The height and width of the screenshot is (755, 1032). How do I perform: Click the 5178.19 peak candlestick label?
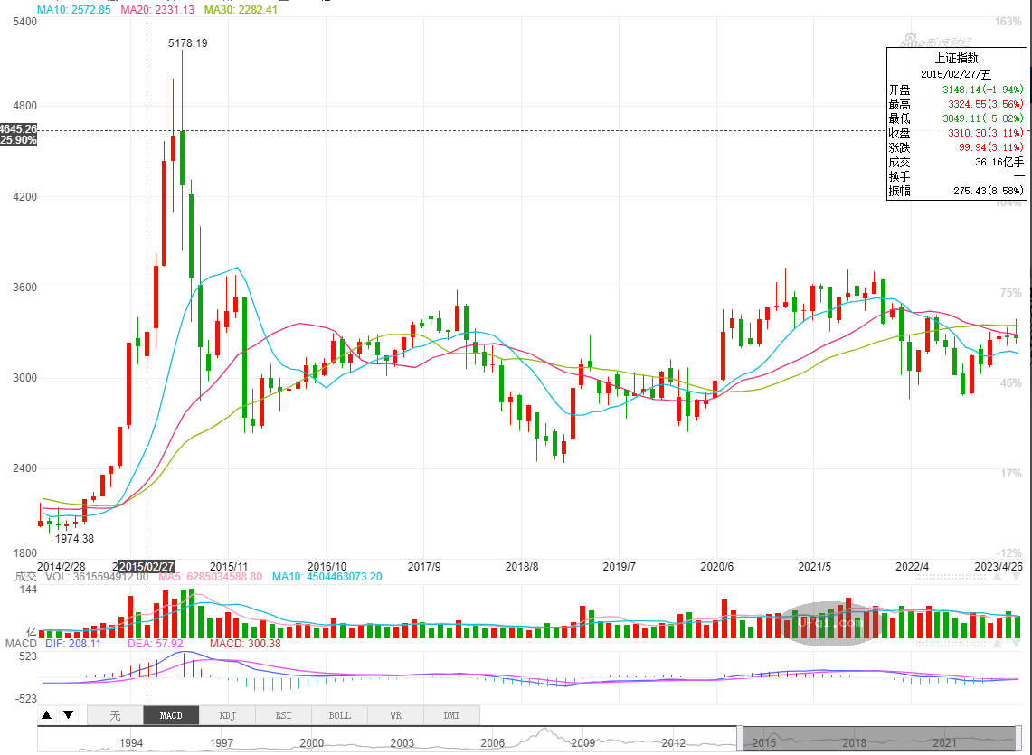click(x=188, y=42)
